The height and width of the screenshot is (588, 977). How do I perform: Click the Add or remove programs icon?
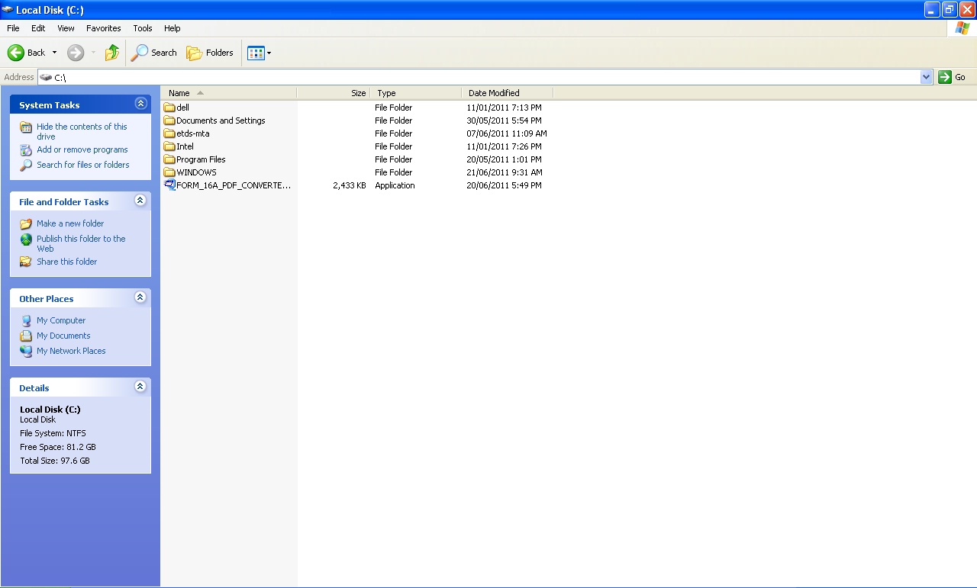pos(26,150)
